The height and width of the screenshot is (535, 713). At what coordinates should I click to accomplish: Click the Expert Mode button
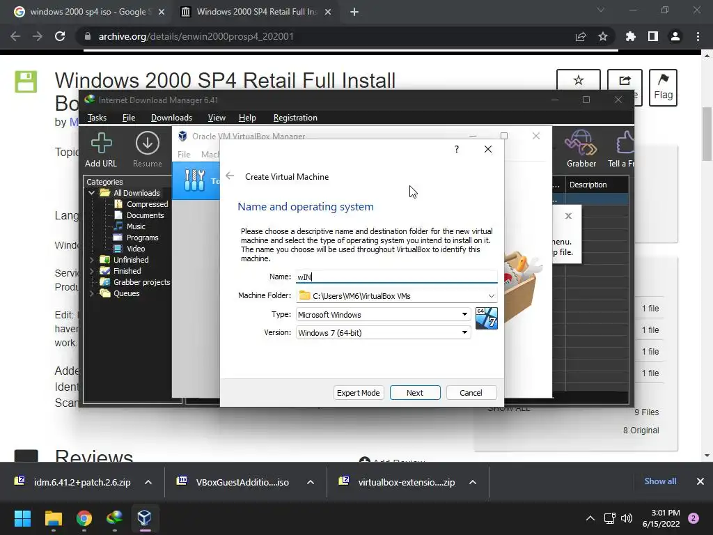[x=359, y=393]
